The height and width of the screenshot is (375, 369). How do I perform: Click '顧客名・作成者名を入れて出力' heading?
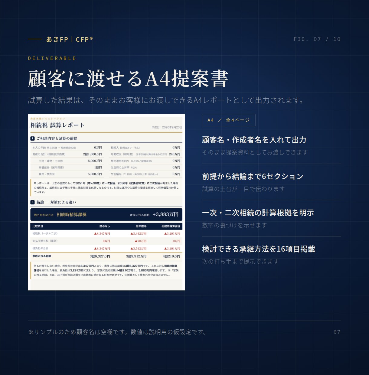coord(254,140)
